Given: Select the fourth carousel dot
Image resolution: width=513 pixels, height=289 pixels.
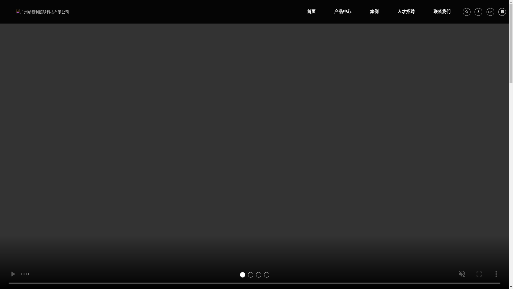Looking at the screenshot, I should (267, 275).
